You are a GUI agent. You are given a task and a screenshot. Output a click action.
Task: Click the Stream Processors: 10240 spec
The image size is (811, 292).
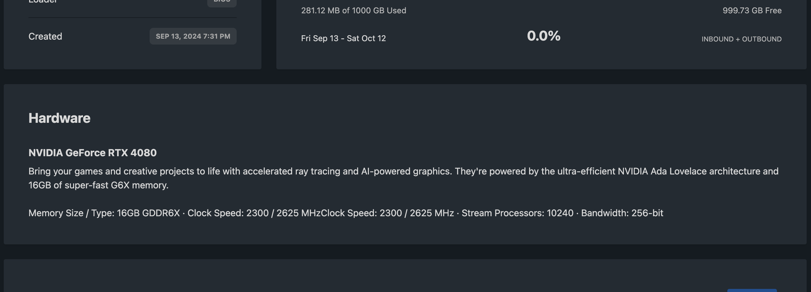coord(518,213)
